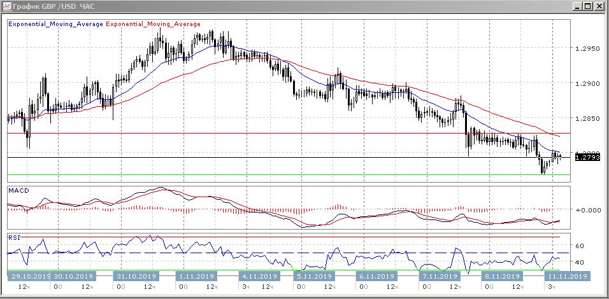Select the MACD indicator panel label

[17, 190]
